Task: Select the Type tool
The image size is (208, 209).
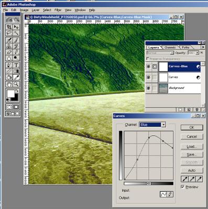Action: (x=16, y=65)
